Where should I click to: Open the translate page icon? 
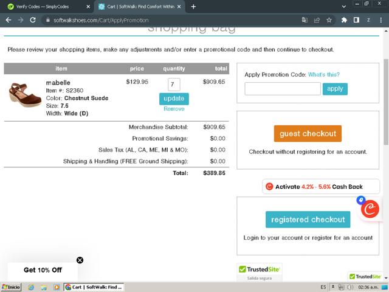pyautogui.click(x=305, y=20)
